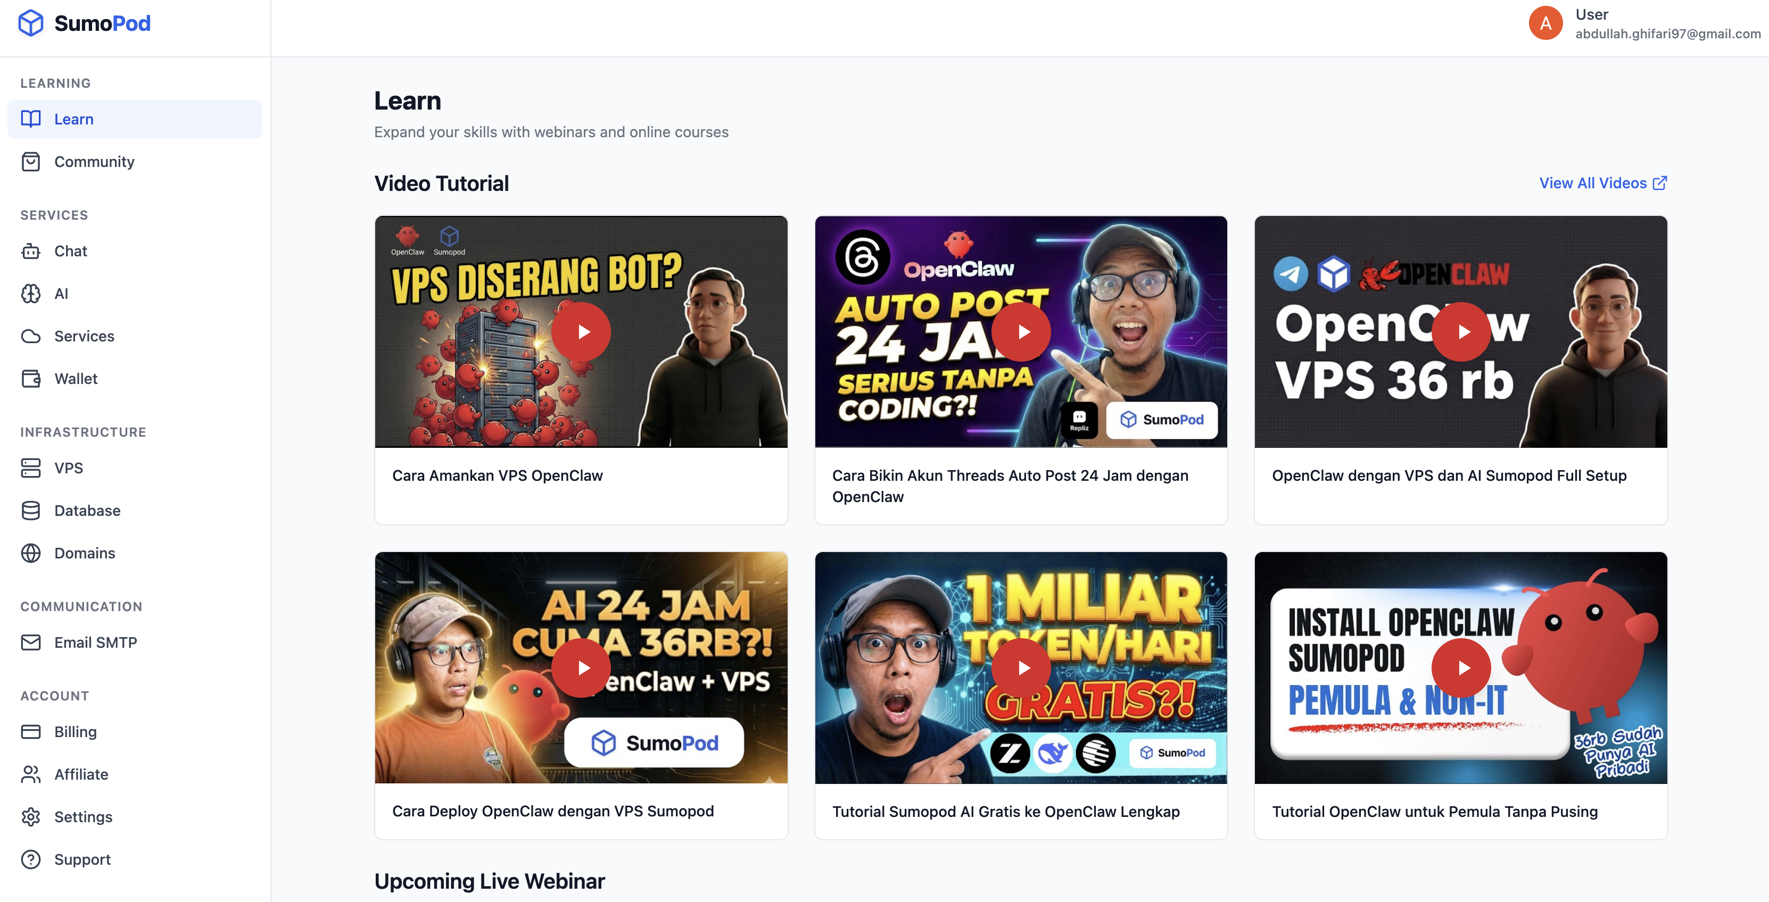The width and height of the screenshot is (1769, 902).
Task: Open Support from the sidebar
Action: pyautogui.click(x=82, y=859)
